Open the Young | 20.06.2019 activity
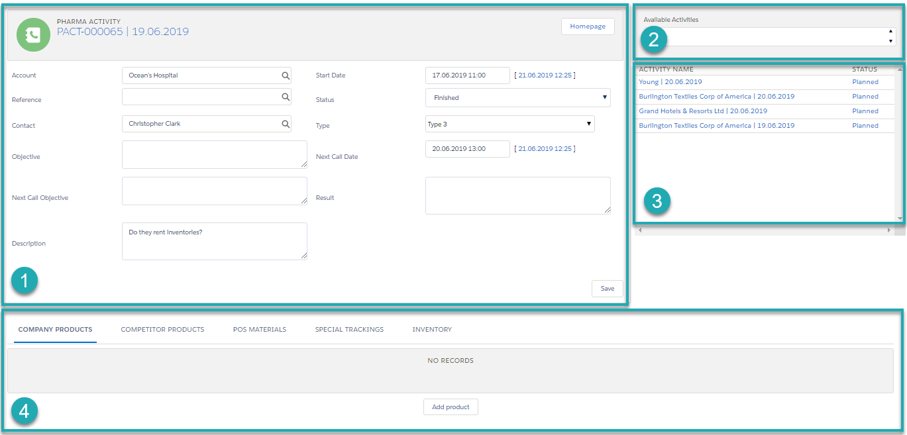The width and height of the screenshot is (907, 435). click(670, 82)
